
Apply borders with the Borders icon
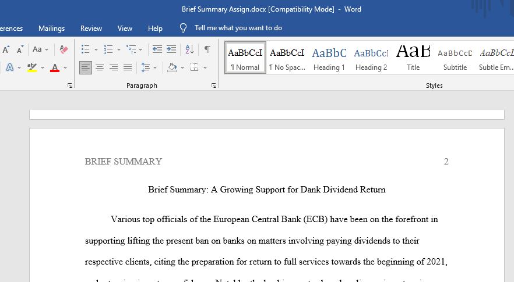pyautogui.click(x=195, y=67)
